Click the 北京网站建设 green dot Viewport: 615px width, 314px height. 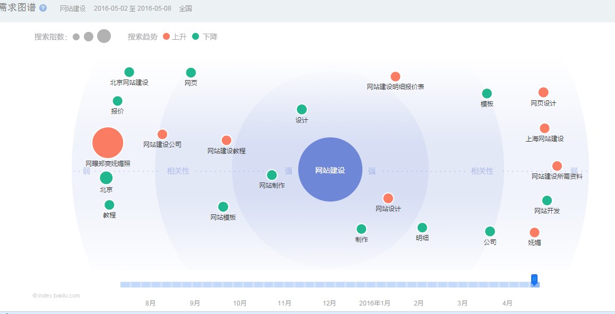point(129,72)
